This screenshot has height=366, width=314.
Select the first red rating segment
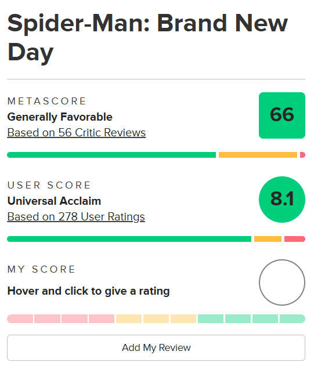20,318
